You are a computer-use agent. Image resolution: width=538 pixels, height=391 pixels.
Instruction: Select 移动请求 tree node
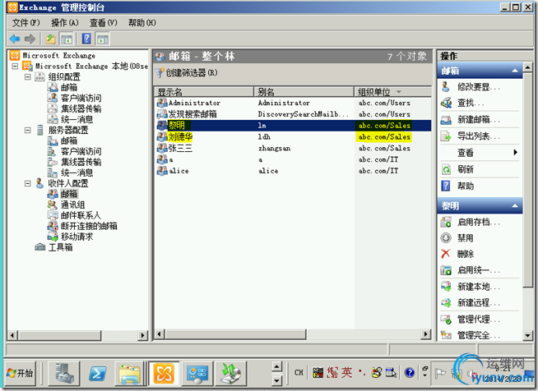coord(77,237)
